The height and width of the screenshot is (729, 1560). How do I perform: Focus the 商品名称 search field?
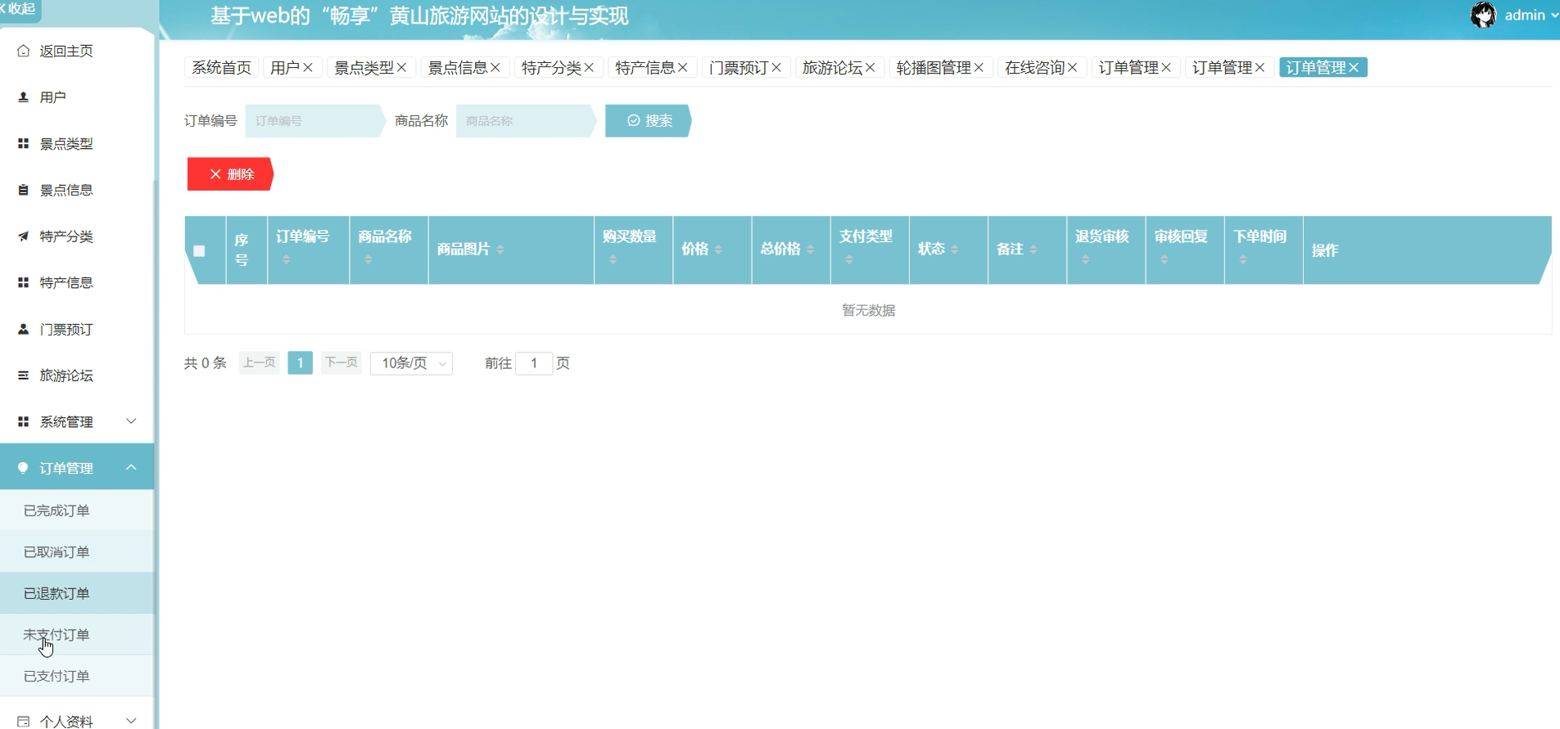point(526,121)
